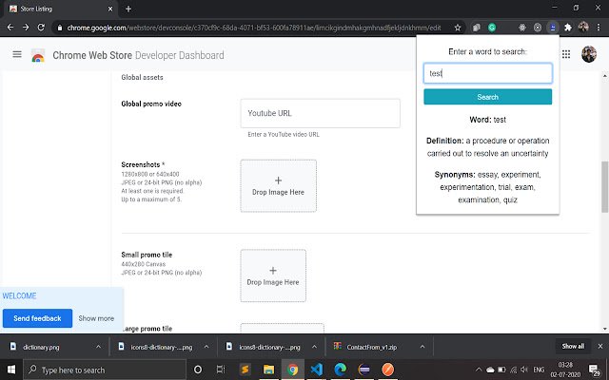Click the Screenshots Drop Image Here box
609x380 pixels.
(278, 186)
